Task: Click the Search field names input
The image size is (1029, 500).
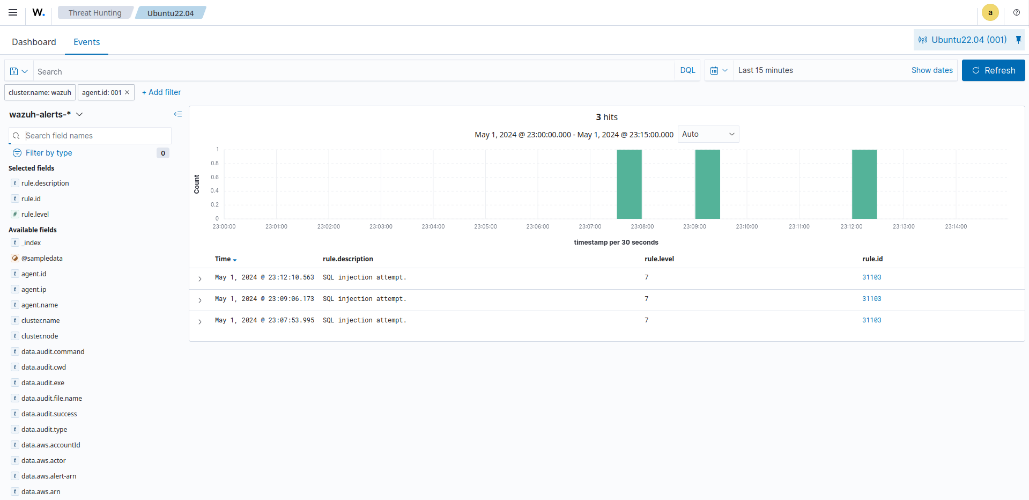Action: [x=95, y=136]
